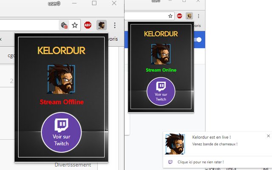Click Clique ici pour ne rien rater !
This screenshot has height=170, width=272.
[x=201, y=162]
